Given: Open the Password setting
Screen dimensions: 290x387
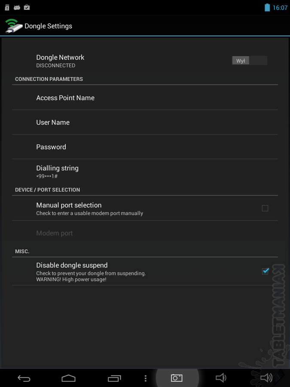Looking at the screenshot, I should coord(145,147).
